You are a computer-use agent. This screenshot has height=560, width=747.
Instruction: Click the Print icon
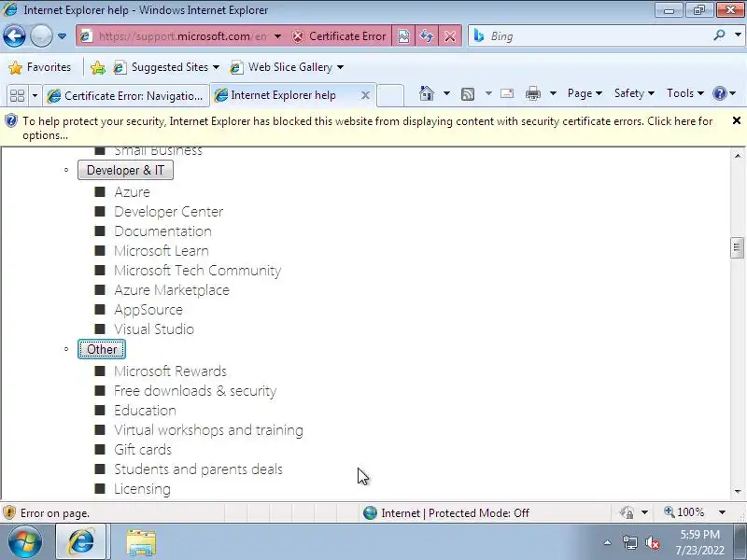coord(533,93)
